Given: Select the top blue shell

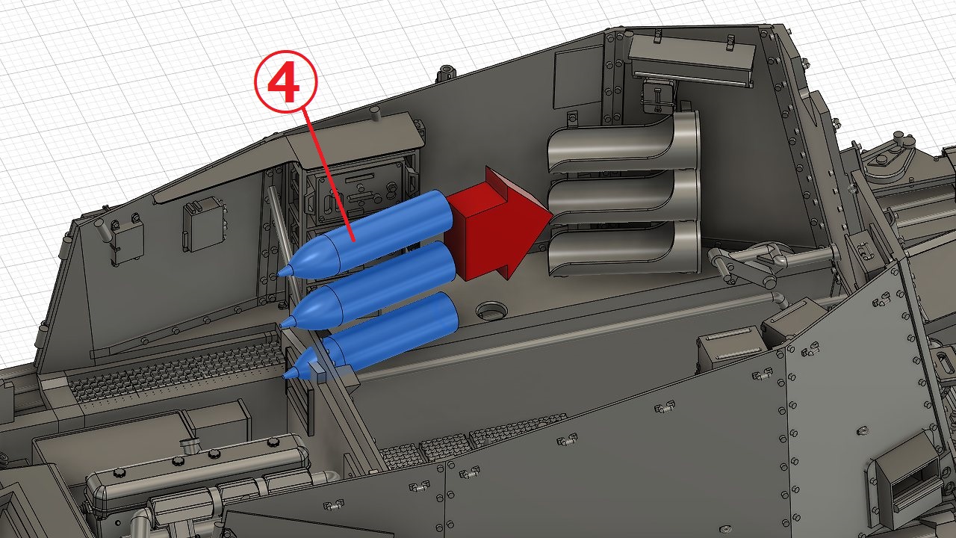Looking at the screenshot, I should tap(381, 232).
